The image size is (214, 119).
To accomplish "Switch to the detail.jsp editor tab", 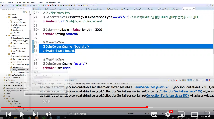I will (37, 9).
